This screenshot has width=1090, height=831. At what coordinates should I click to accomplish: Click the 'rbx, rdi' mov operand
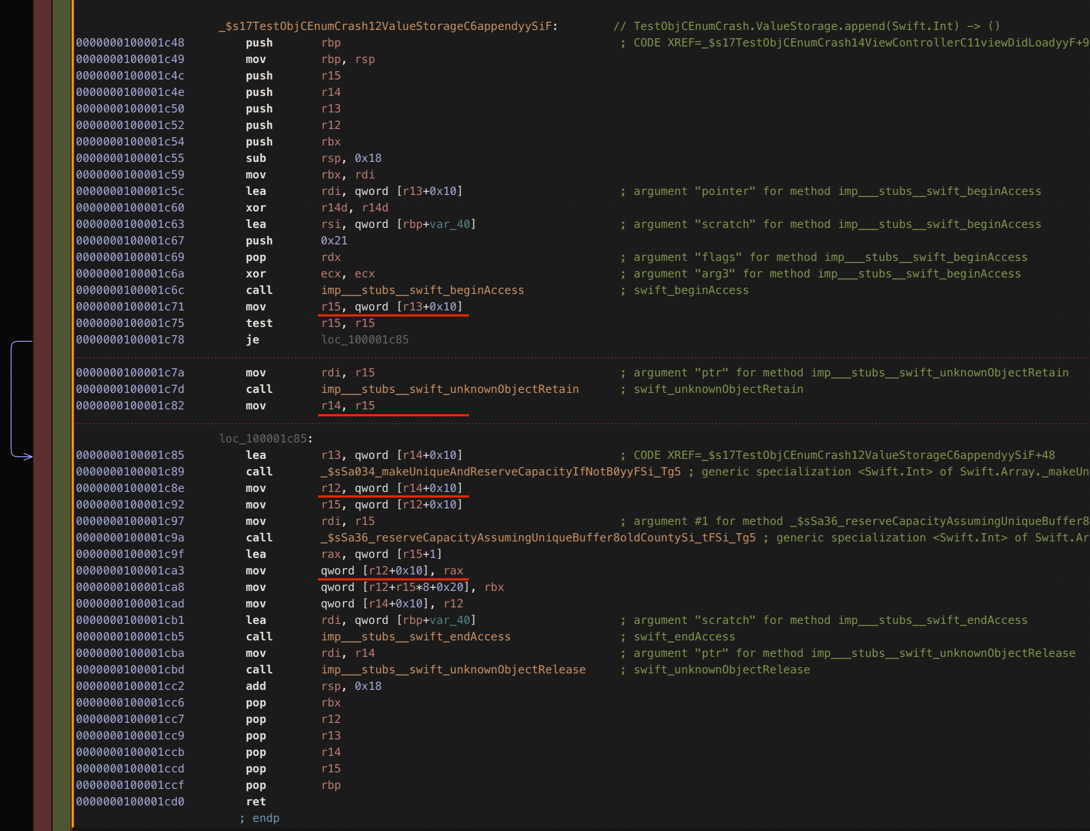[x=348, y=175]
